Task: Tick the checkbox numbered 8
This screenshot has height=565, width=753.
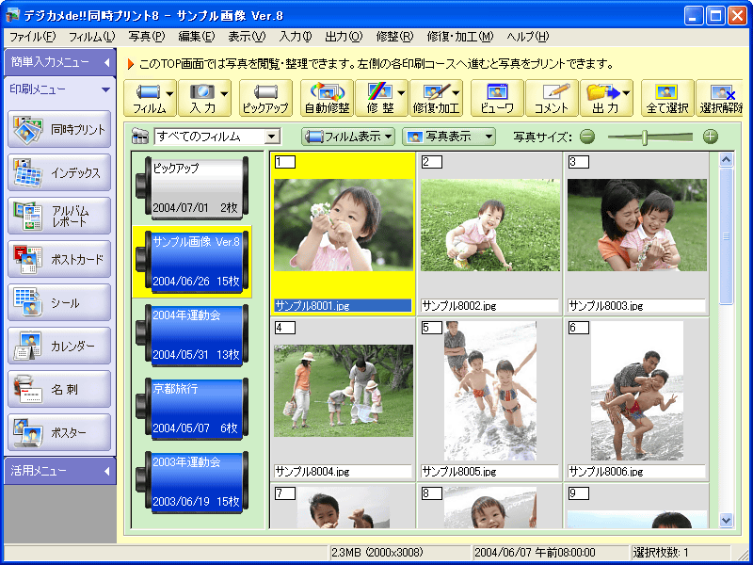Action: coord(432,493)
